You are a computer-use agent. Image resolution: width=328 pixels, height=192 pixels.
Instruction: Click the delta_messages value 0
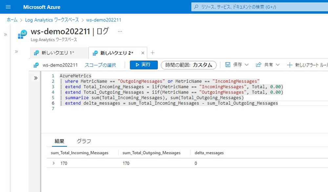point(196,163)
